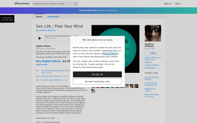Click the Bandcamp Friday banner
Viewport: 197px width, 123px height.
98,10
